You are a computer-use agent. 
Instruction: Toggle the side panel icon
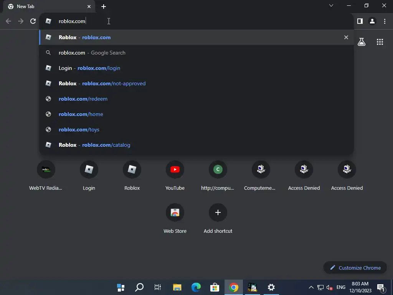pyautogui.click(x=360, y=21)
